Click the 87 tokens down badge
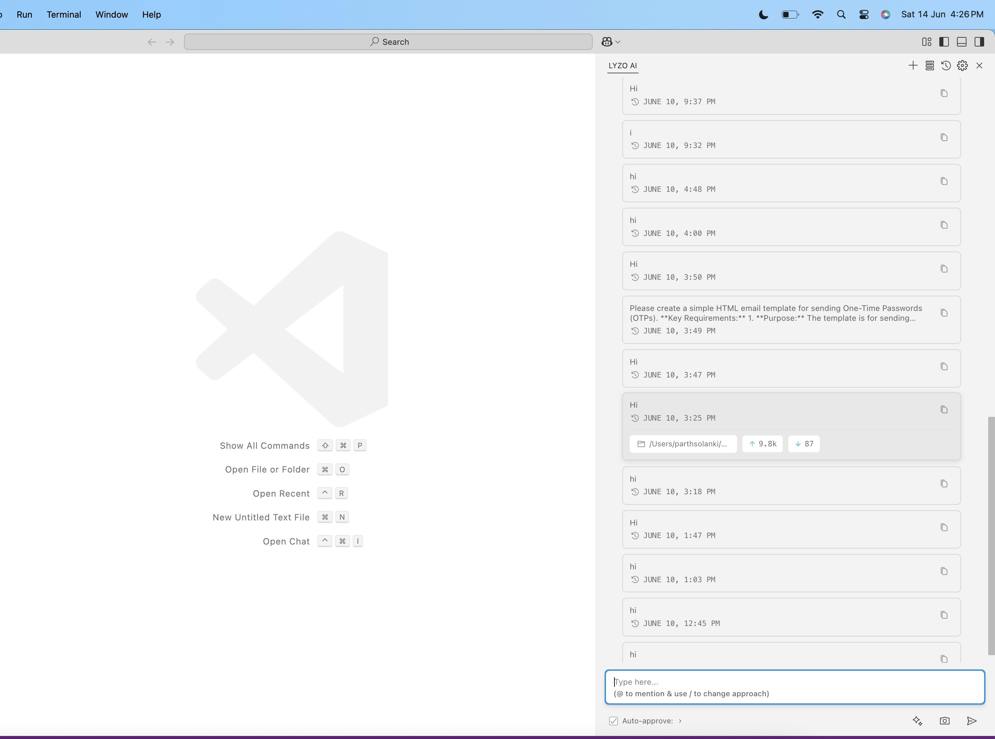The image size is (995, 739). [804, 444]
